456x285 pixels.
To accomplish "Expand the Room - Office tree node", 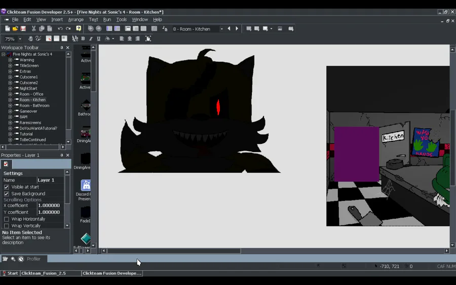I will (10, 94).
